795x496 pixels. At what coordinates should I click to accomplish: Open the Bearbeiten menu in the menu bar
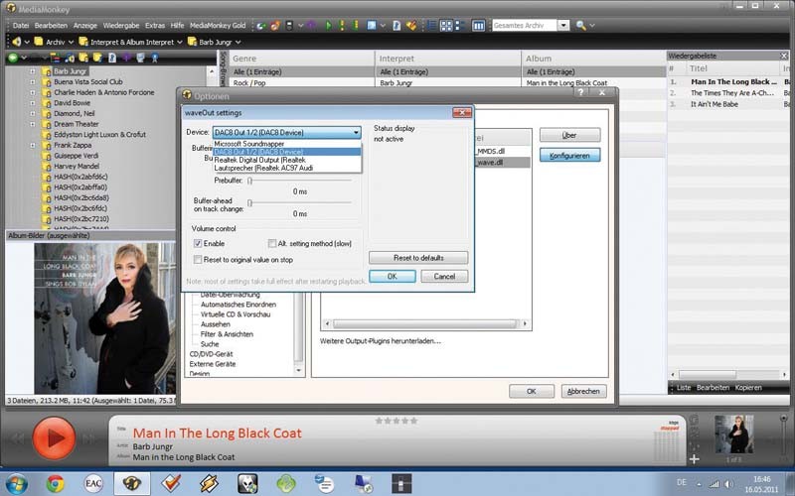point(51,26)
